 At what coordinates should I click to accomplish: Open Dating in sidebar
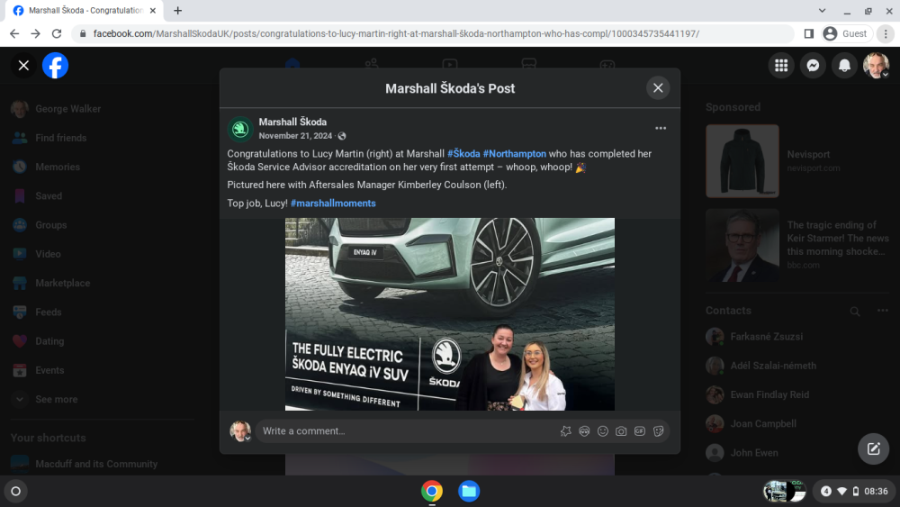pos(101,341)
